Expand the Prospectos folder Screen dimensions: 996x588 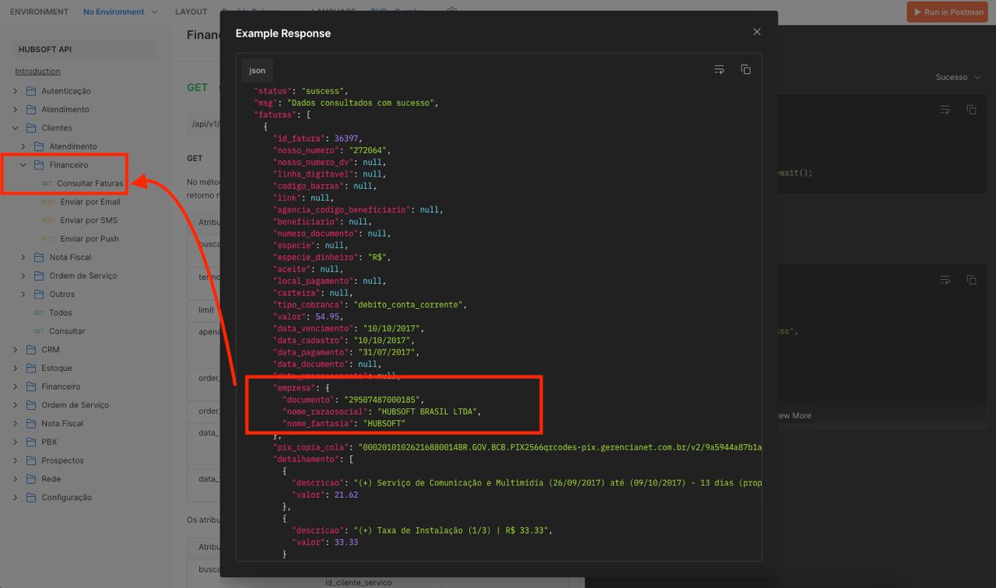(16, 460)
